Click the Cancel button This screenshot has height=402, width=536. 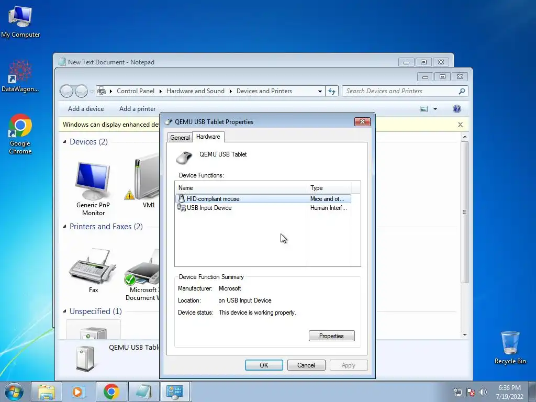pyautogui.click(x=306, y=365)
